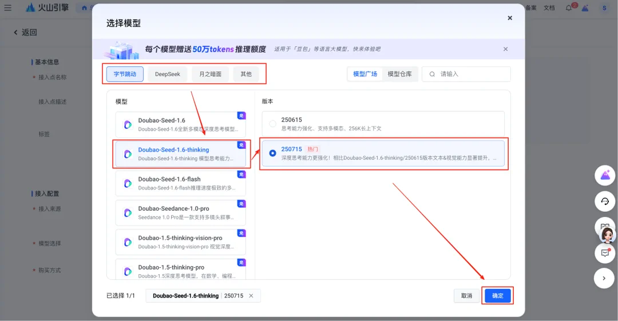Click the free badge on Doubao-Seed-1.6-flash
The height and width of the screenshot is (321, 618).
[x=241, y=174]
